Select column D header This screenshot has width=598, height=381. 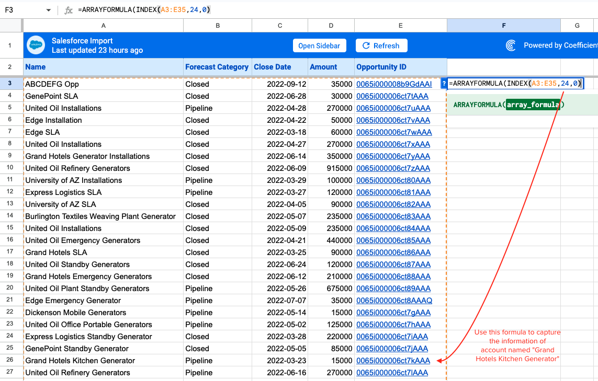click(331, 26)
